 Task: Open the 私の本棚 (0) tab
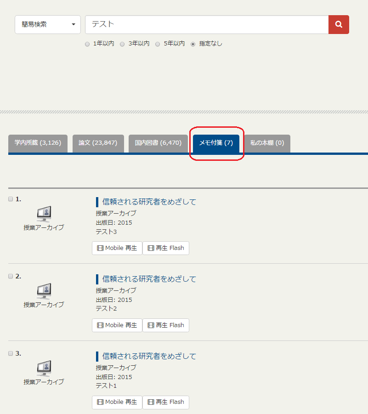(267, 143)
